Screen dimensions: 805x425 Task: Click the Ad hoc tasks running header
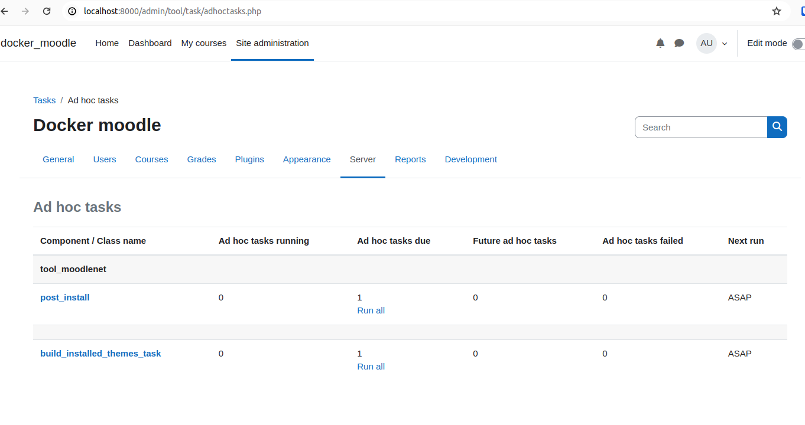tap(264, 241)
